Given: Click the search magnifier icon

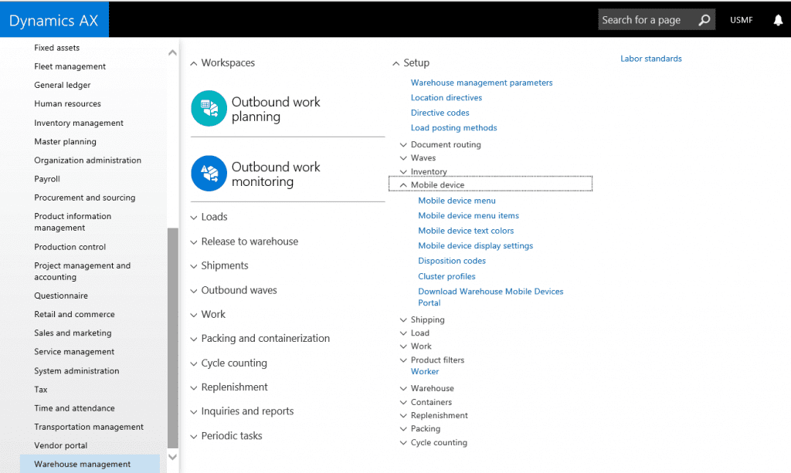Looking at the screenshot, I should pyautogui.click(x=704, y=20).
